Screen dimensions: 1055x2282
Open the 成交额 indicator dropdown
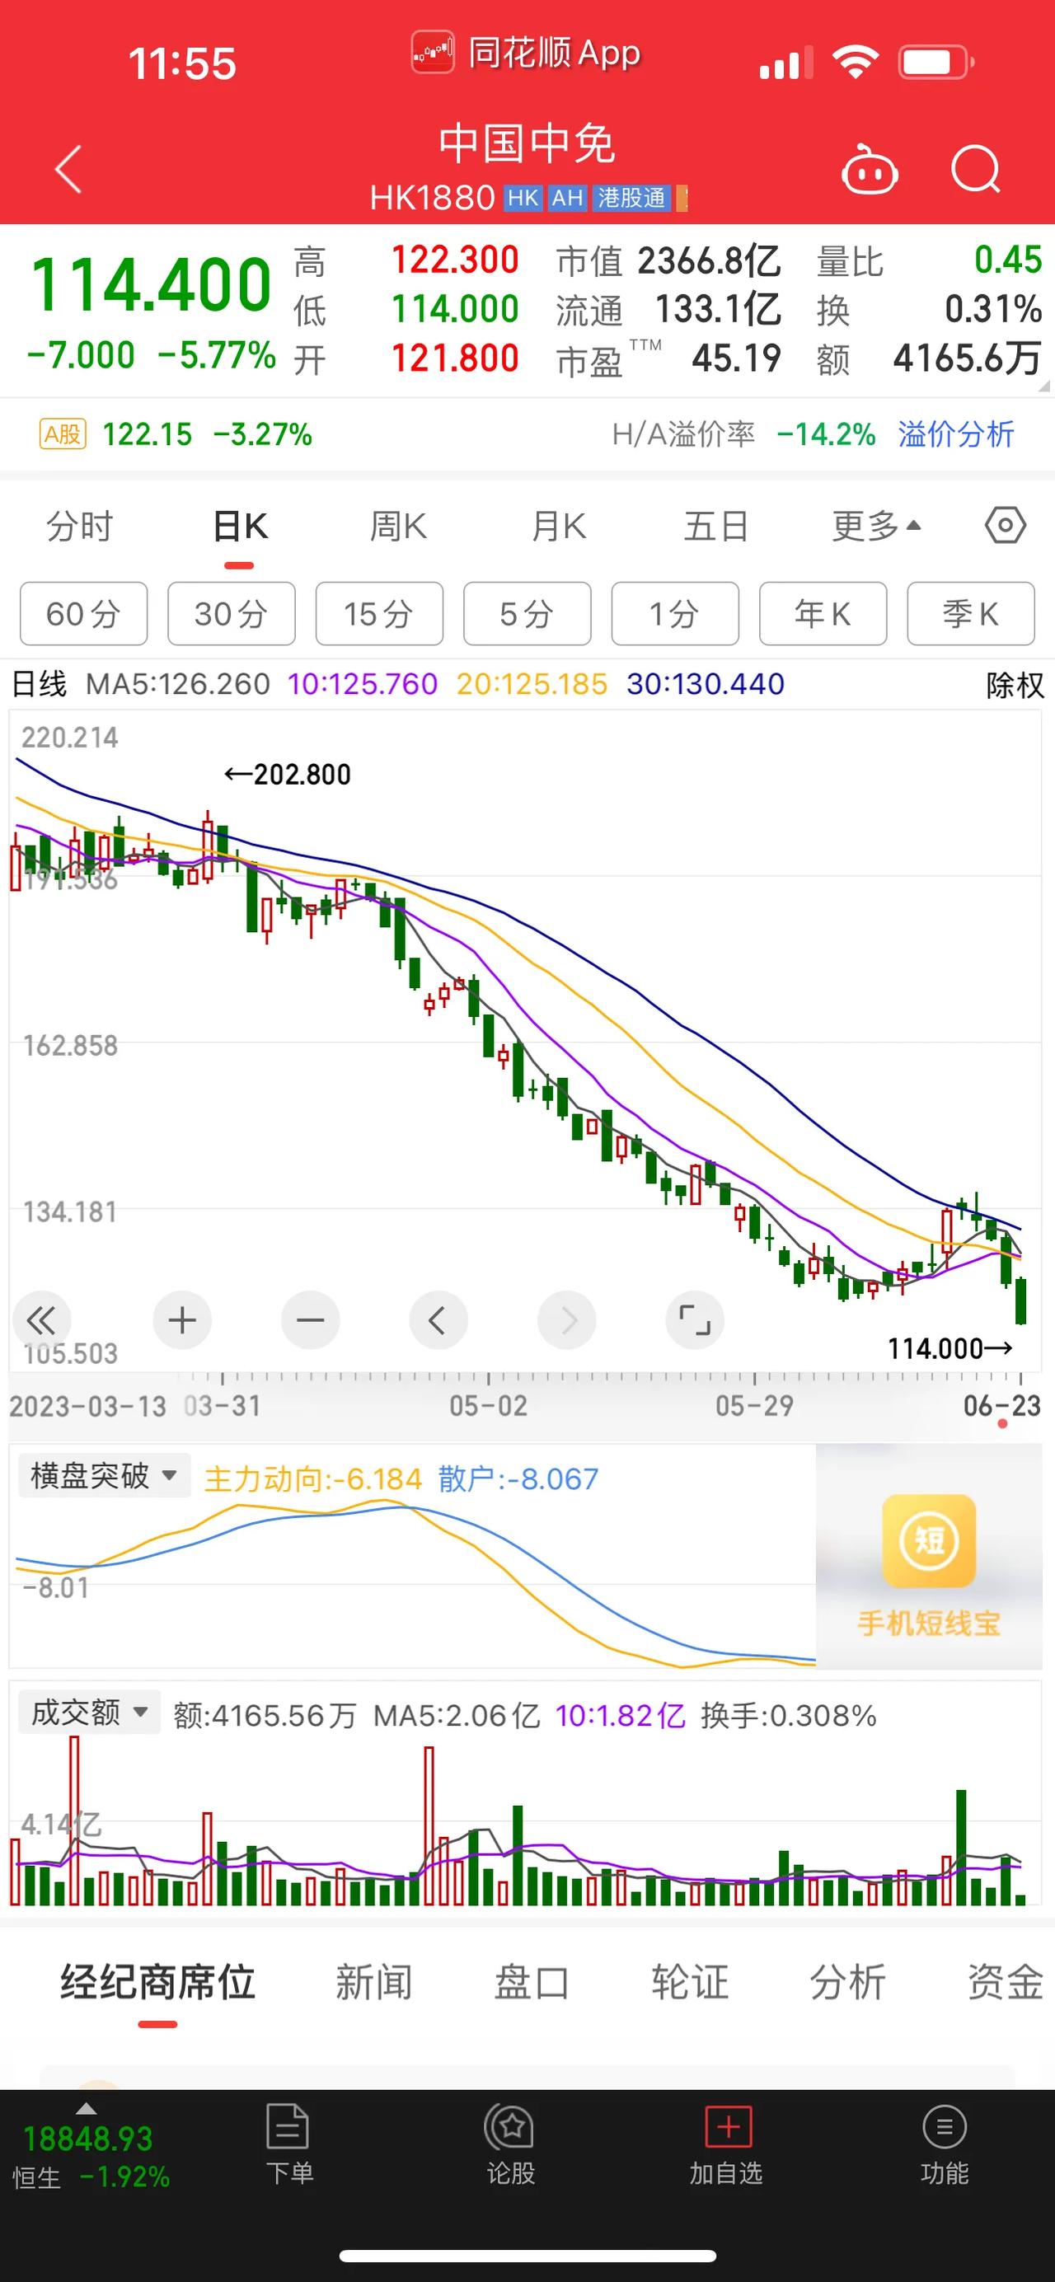click(x=90, y=1712)
